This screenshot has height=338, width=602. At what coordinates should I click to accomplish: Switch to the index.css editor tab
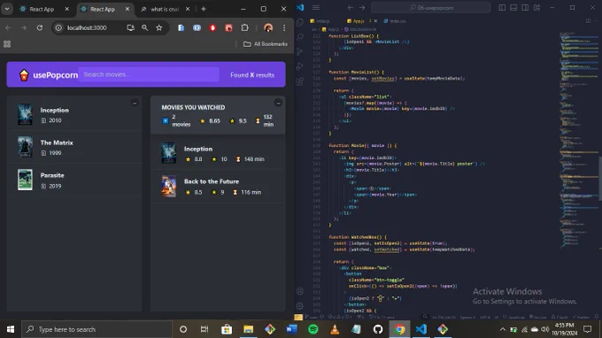pyautogui.click(x=395, y=21)
